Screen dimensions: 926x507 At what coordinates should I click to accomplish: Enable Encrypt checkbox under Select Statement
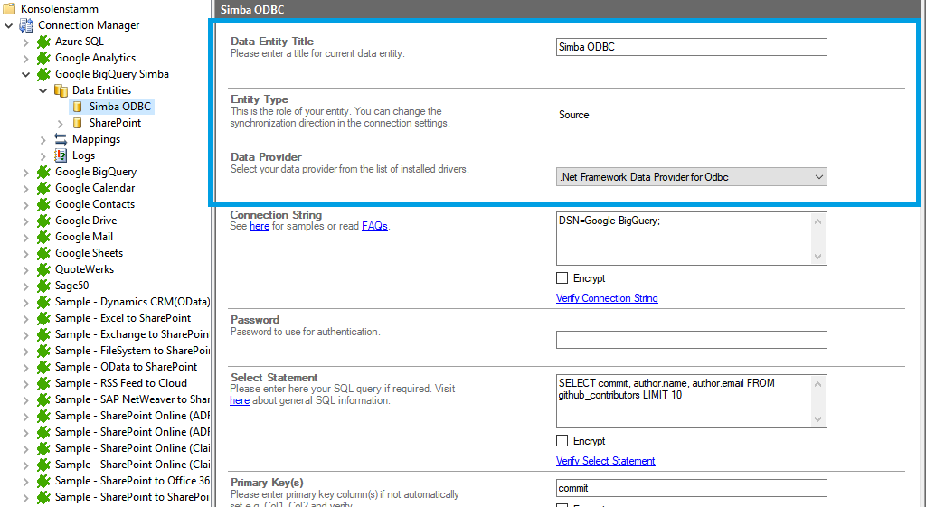coord(562,441)
